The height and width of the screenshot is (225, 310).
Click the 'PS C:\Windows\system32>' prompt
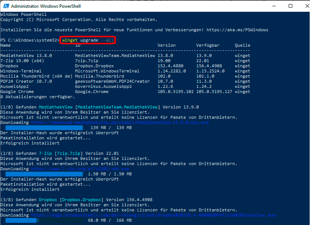[x=30, y=40]
